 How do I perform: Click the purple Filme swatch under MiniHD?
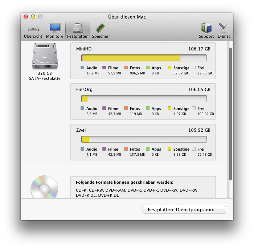click(x=104, y=68)
